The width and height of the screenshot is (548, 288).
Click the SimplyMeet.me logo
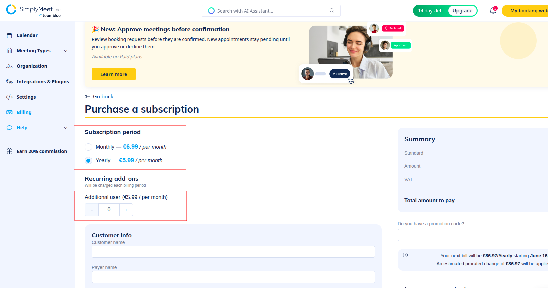(33, 10)
